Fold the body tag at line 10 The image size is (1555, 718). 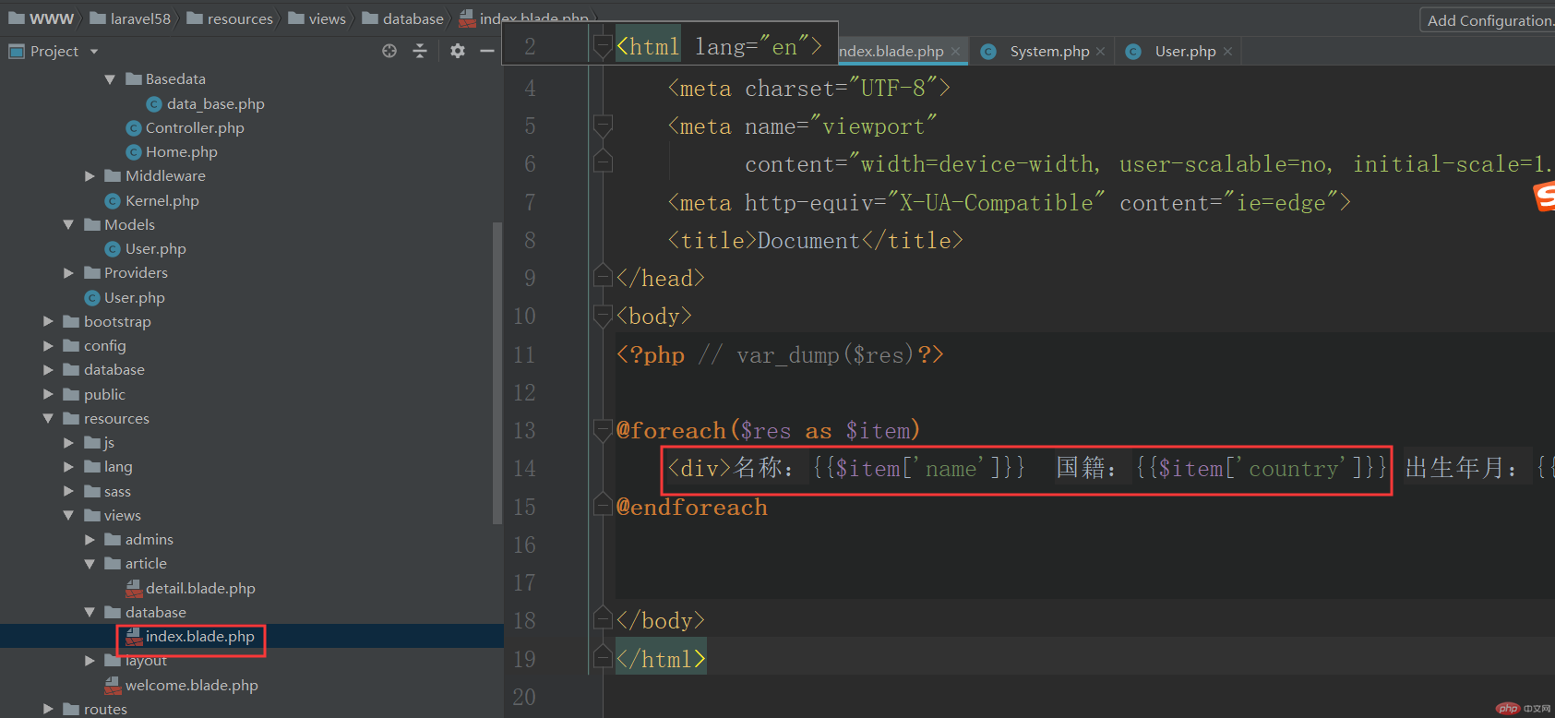tap(603, 316)
